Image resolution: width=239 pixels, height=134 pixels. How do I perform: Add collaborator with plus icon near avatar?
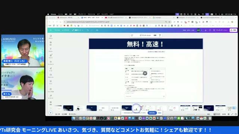pyautogui.click(x=201, y=30)
